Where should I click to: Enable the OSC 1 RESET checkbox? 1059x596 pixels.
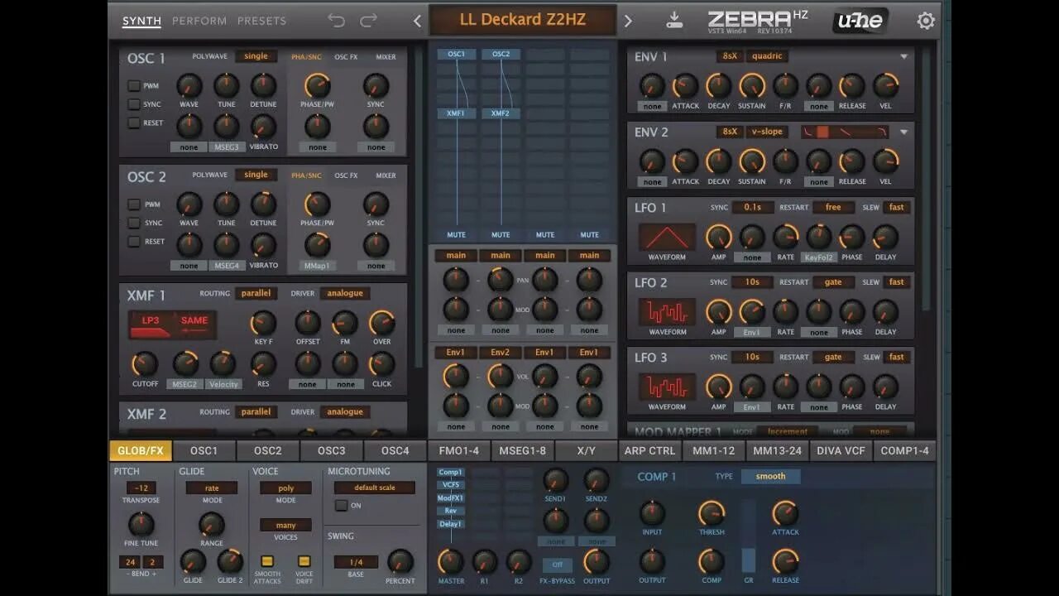coord(133,123)
